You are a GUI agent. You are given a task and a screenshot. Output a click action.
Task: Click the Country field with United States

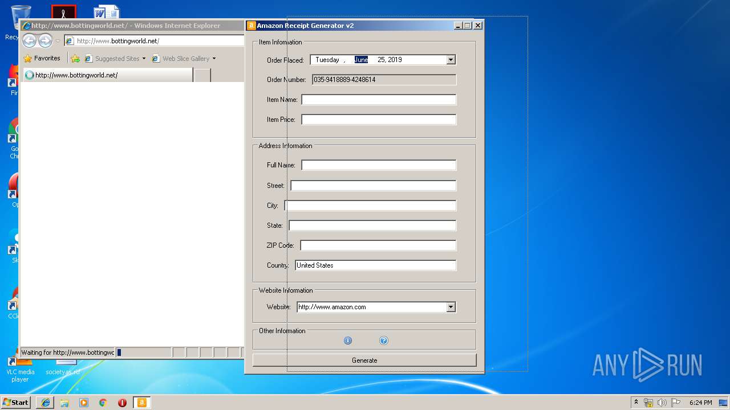click(x=375, y=265)
